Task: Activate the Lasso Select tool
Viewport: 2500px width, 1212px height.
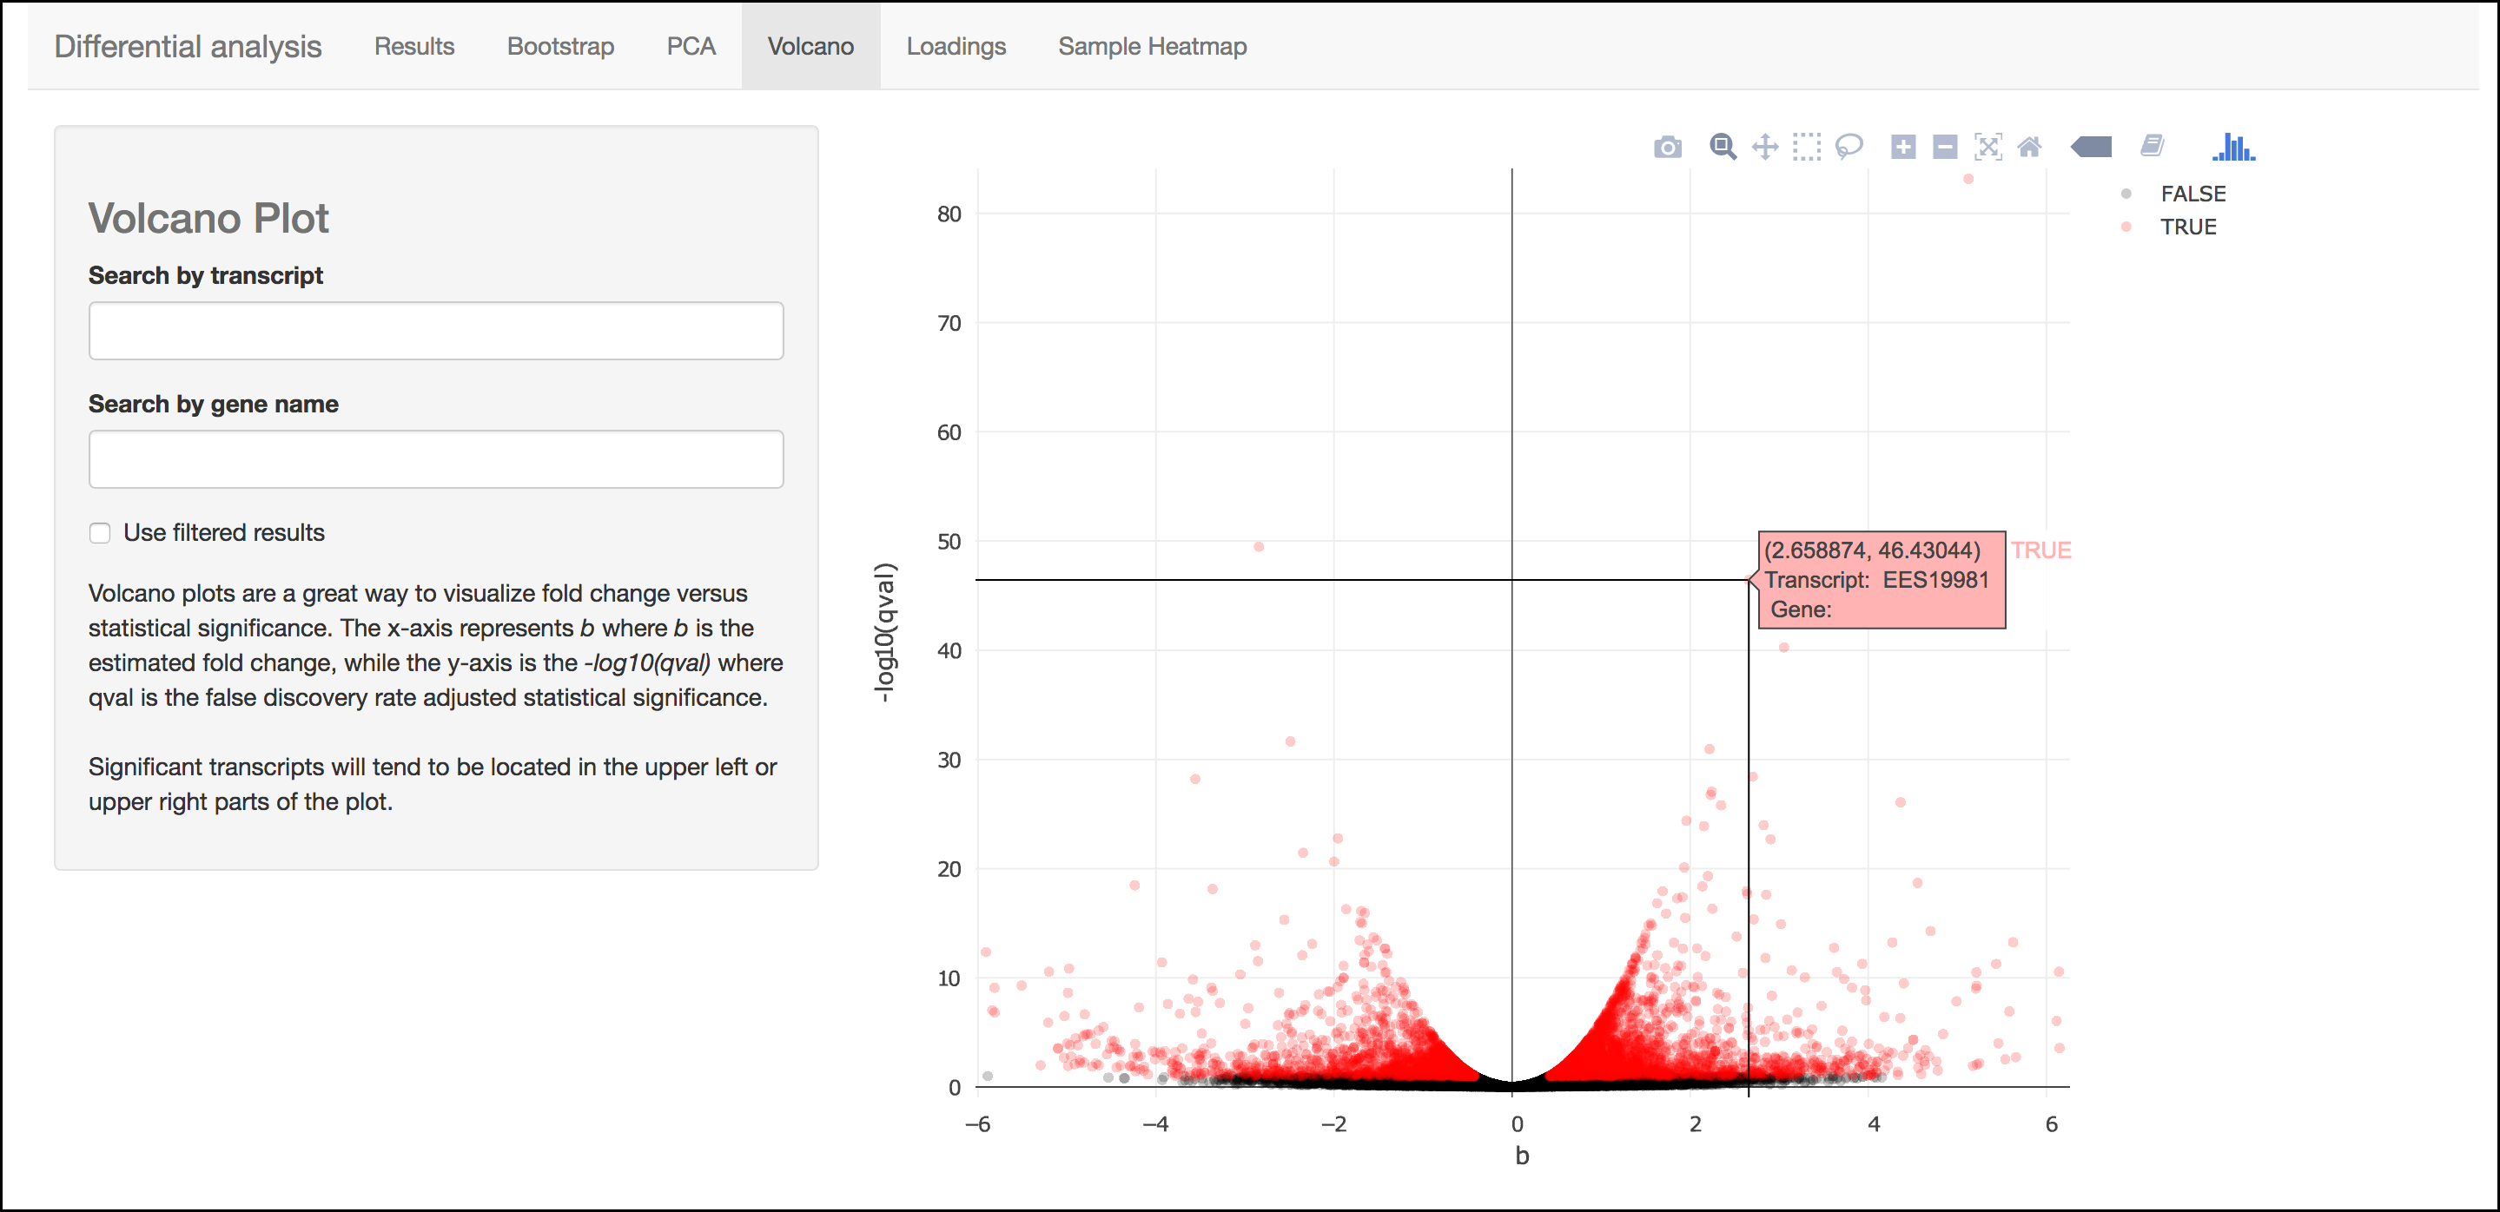Action: 1849,148
